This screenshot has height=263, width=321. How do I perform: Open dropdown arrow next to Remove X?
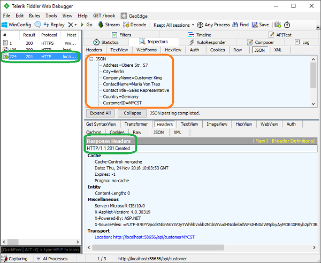(x=75, y=25)
